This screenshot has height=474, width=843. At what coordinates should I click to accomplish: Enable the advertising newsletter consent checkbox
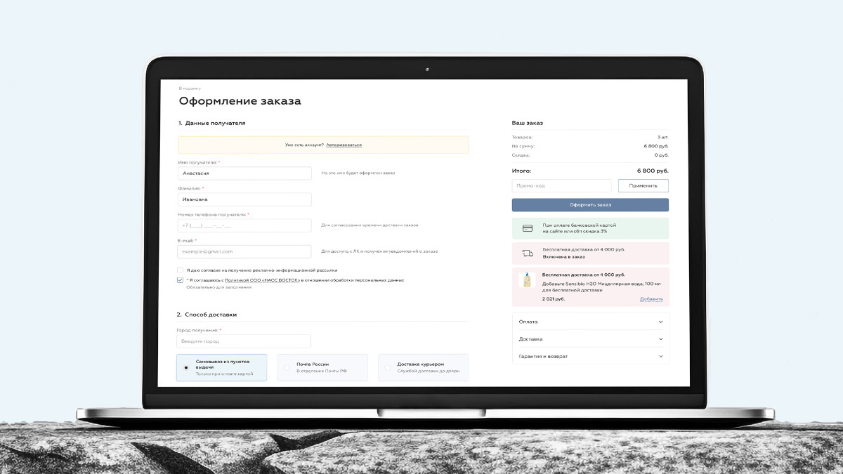click(x=181, y=270)
